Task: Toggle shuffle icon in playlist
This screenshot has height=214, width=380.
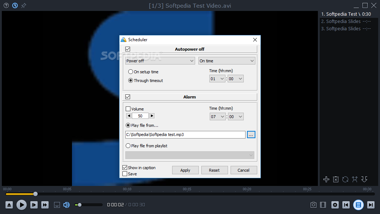Action: click(355, 179)
